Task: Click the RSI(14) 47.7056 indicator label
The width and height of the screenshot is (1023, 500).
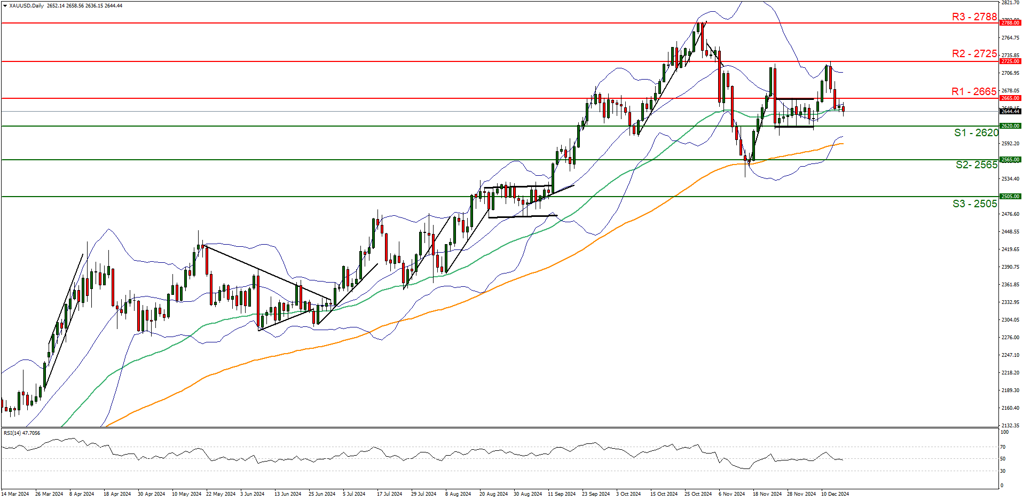Action: click(22, 433)
